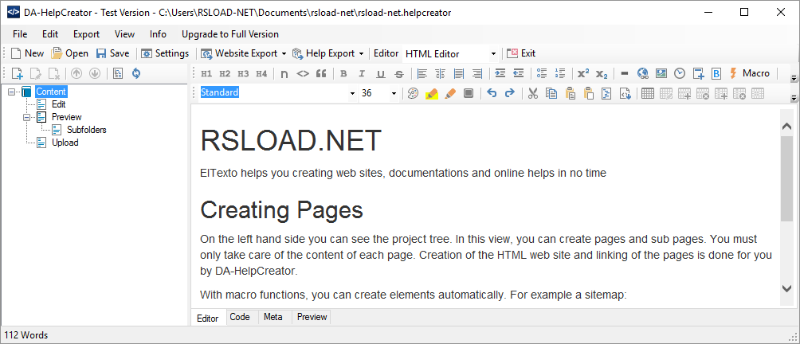Image resolution: width=800 pixels, height=344 pixels.
Task: Select the Subfolders tree item
Action: point(86,130)
